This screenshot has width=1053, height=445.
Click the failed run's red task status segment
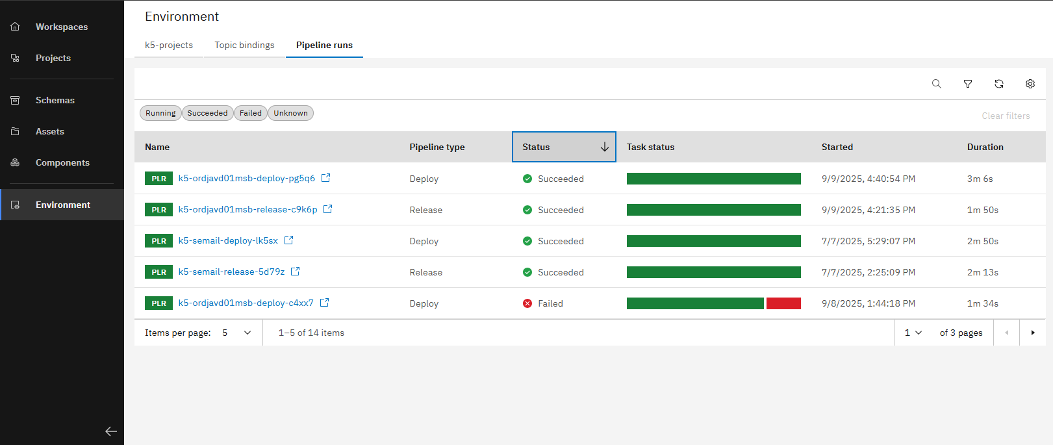pyautogui.click(x=783, y=303)
